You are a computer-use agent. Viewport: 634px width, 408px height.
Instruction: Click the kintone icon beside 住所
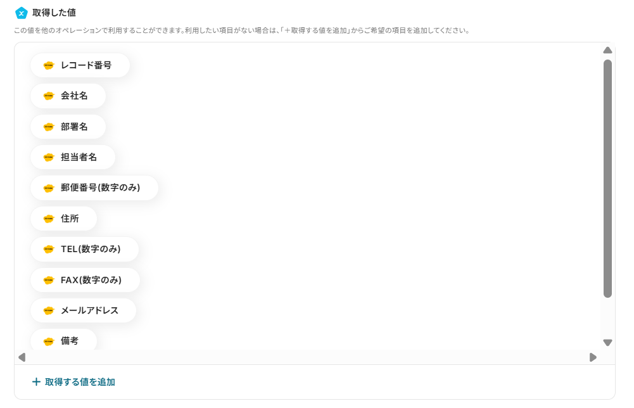point(49,219)
